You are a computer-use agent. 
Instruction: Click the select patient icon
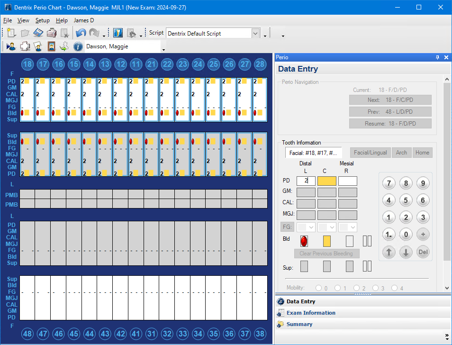coord(11,46)
